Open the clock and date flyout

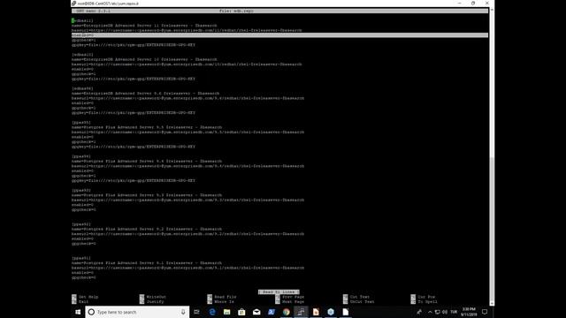click(x=469, y=312)
